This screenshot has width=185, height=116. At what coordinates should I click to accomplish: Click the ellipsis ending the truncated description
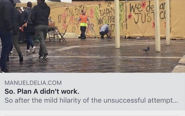pyautogui.click(x=175, y=102)
